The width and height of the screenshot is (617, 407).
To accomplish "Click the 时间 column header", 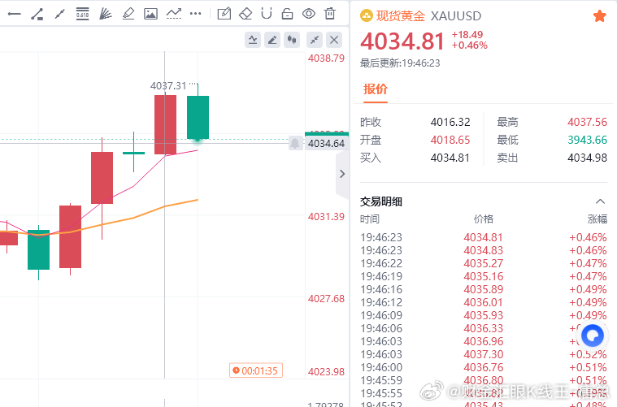I will (370, 219).
